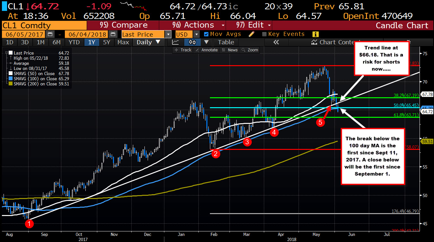Click the 59.51 moving average price tag
Image resolution: width=434 pixels, height=242 pixels.
pos(427,141)
